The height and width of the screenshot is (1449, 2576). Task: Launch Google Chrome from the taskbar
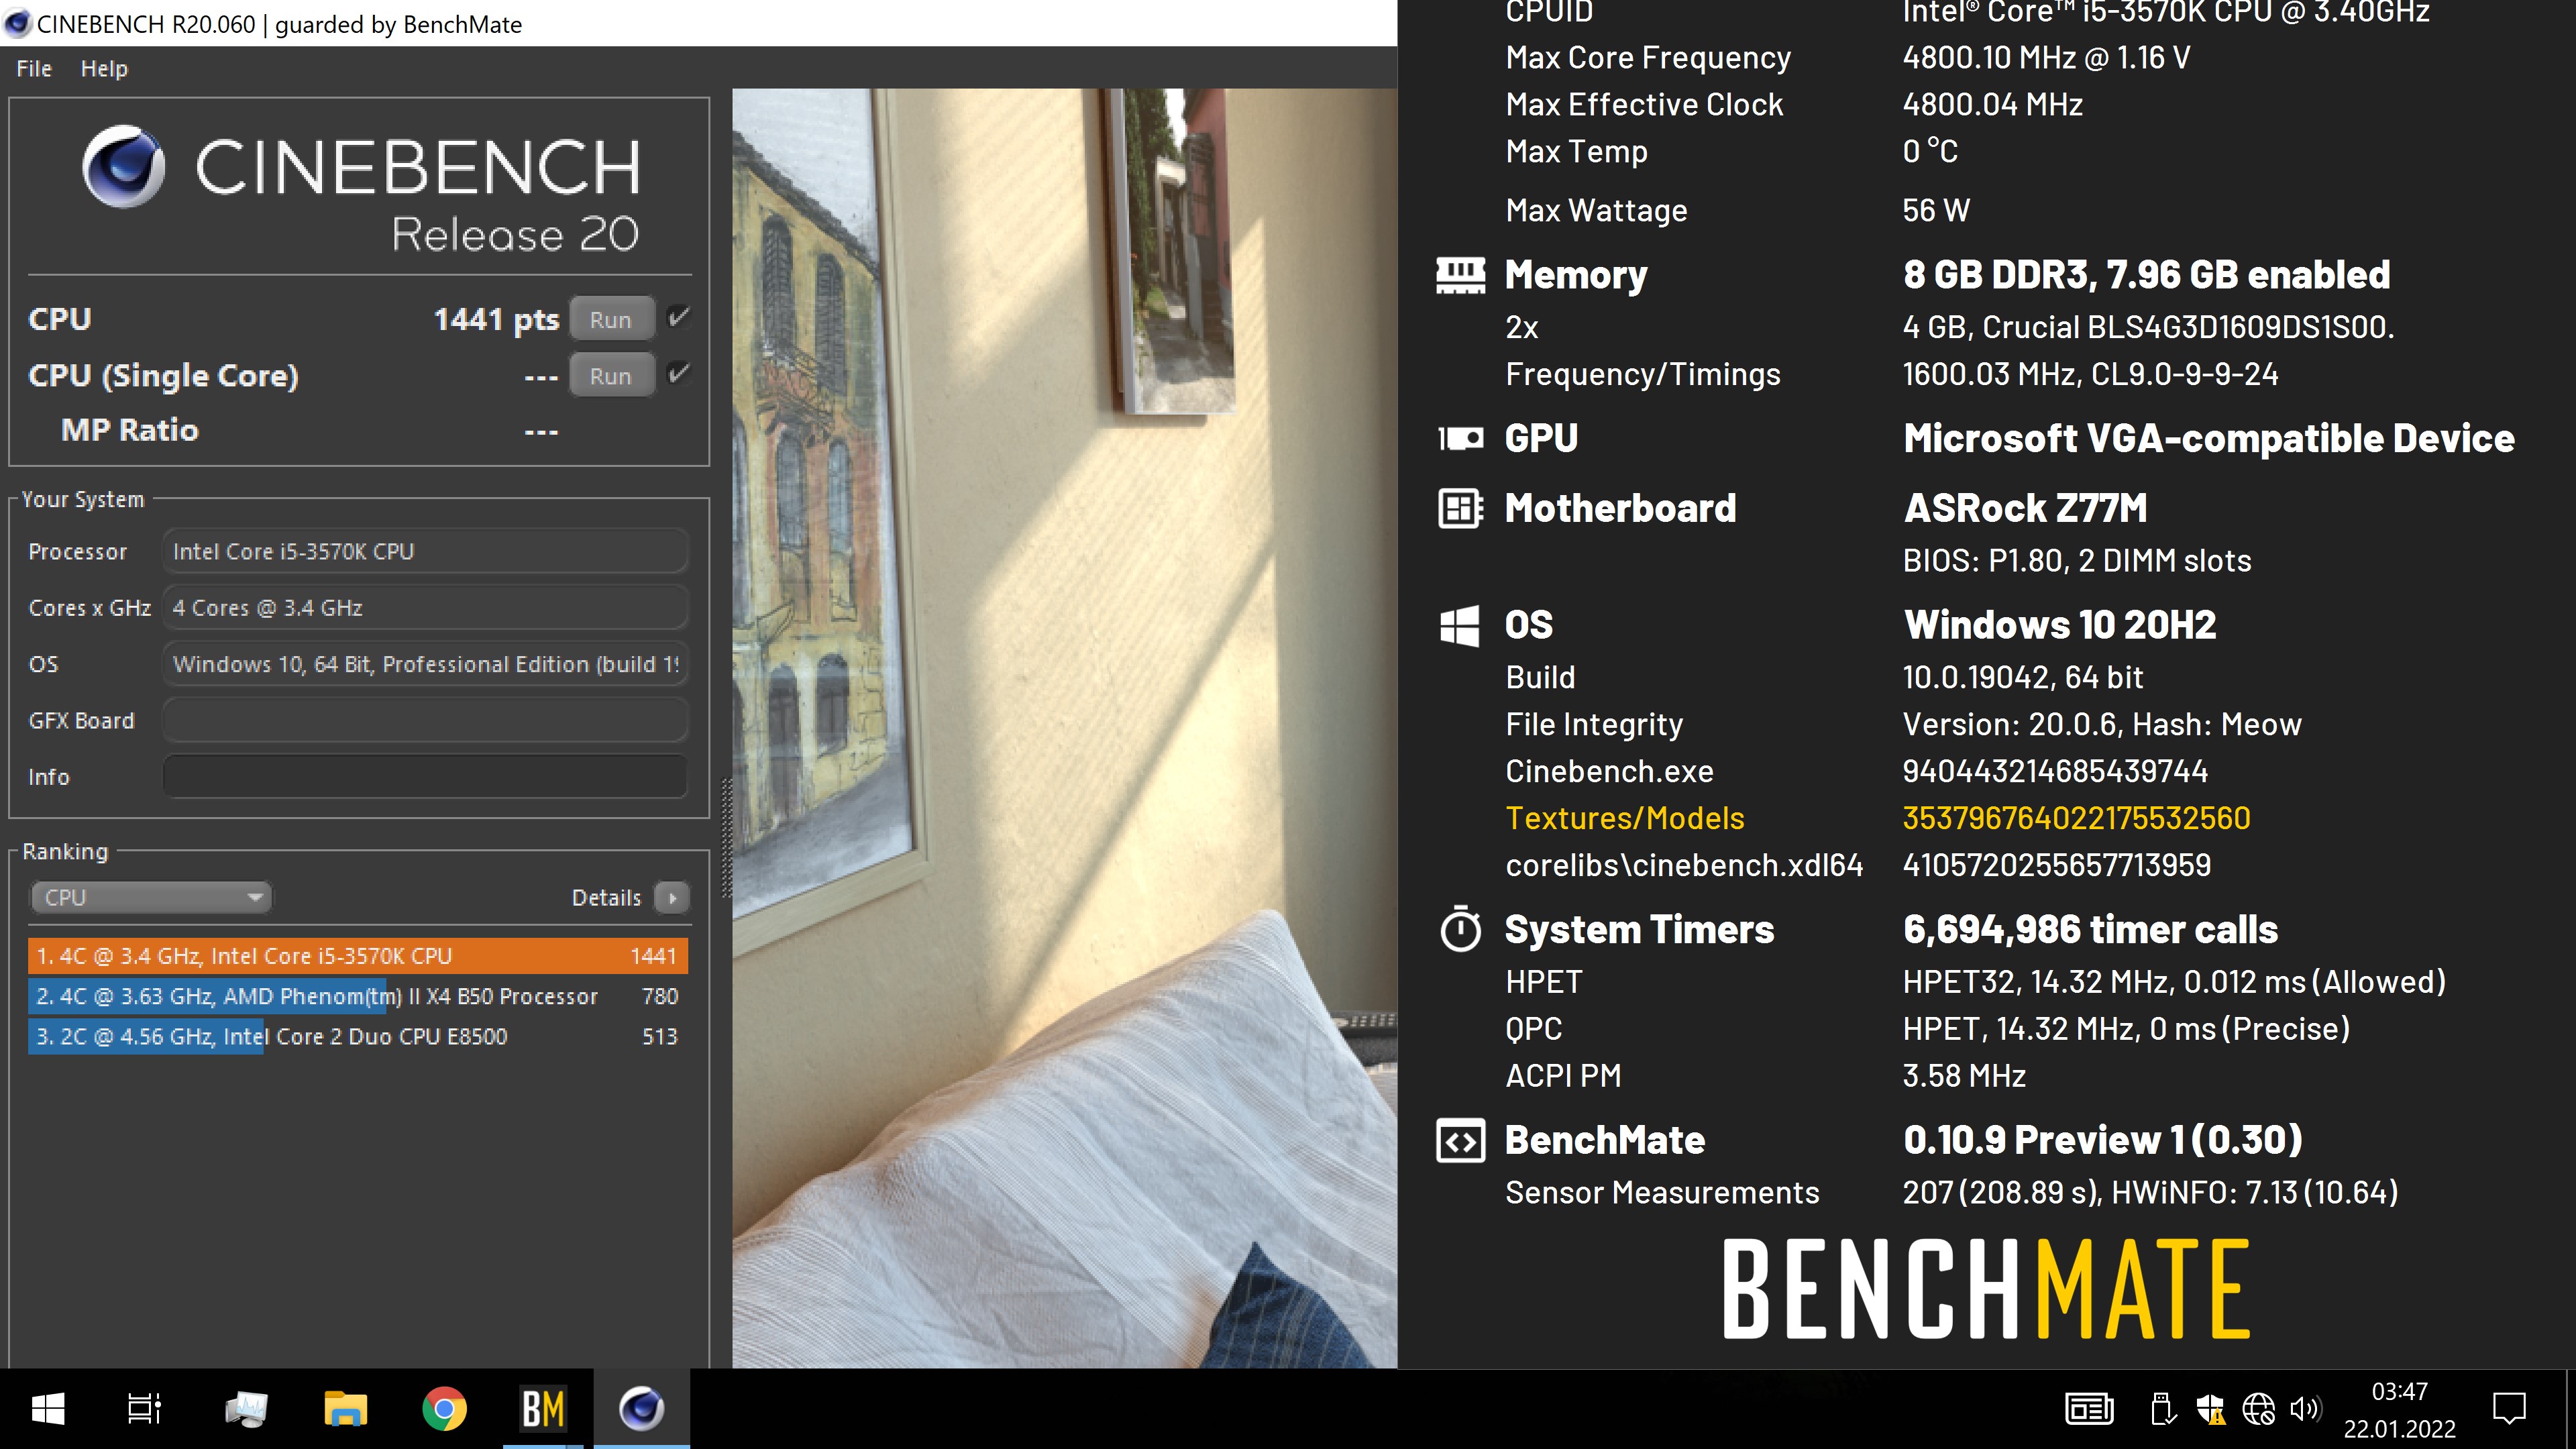click(444, 1409)
